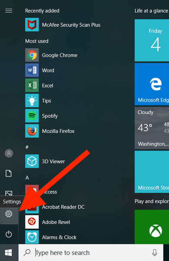Click the magnifier icon in search box
The width and height of the screenshot is (169, 261).
27,253
